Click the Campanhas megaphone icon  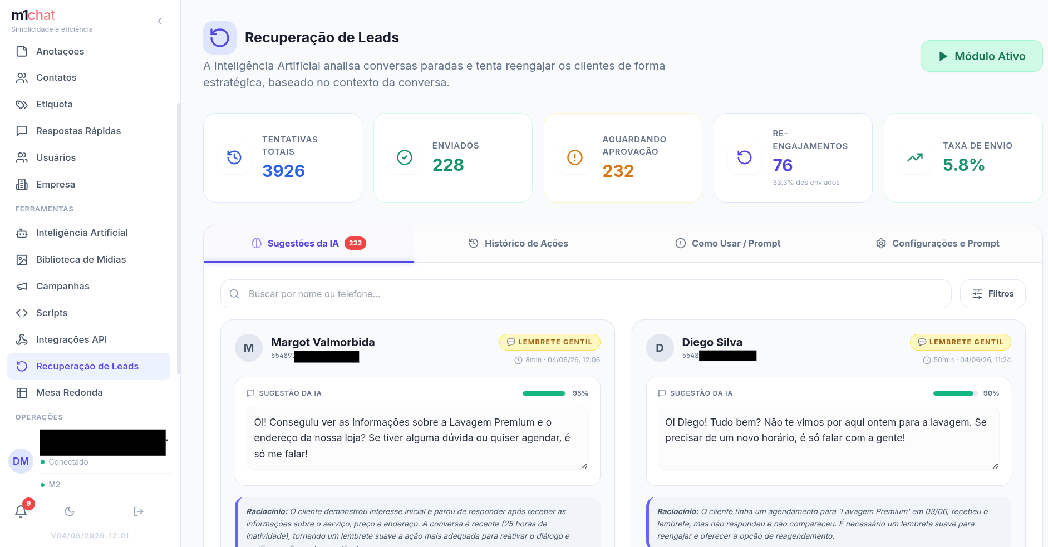pos(22,286)
